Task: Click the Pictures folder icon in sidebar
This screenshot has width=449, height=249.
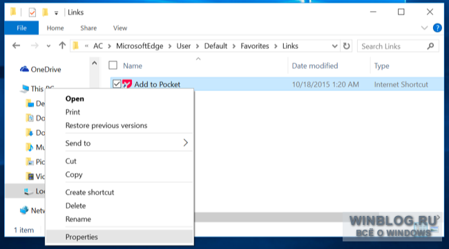Action: [x=30, y=162]
